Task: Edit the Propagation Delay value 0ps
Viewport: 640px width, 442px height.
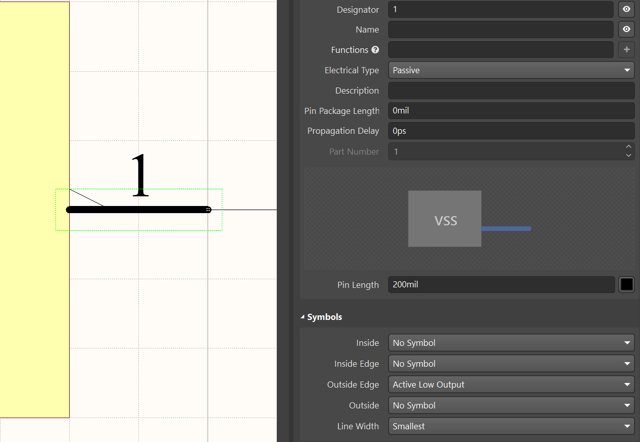Action: [x=511, y=131]
